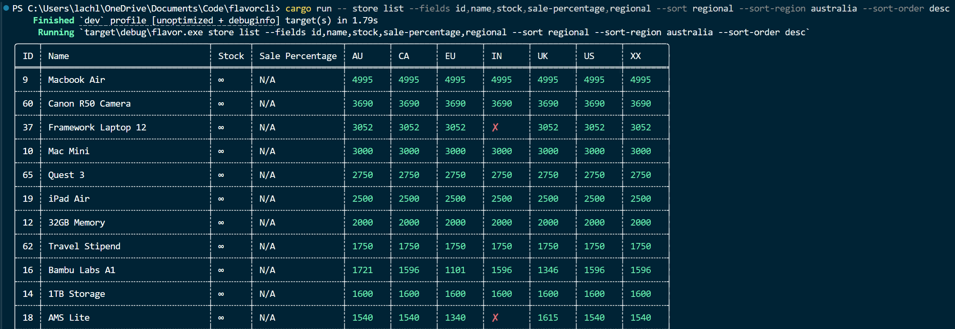Click the infinity stock symbol for Quest 3
The image size is (955, 329).
coord(221,175)
